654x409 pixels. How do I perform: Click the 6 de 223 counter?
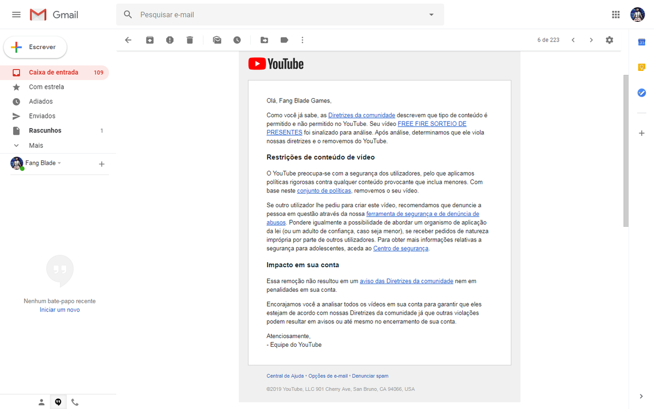(548, 40)
